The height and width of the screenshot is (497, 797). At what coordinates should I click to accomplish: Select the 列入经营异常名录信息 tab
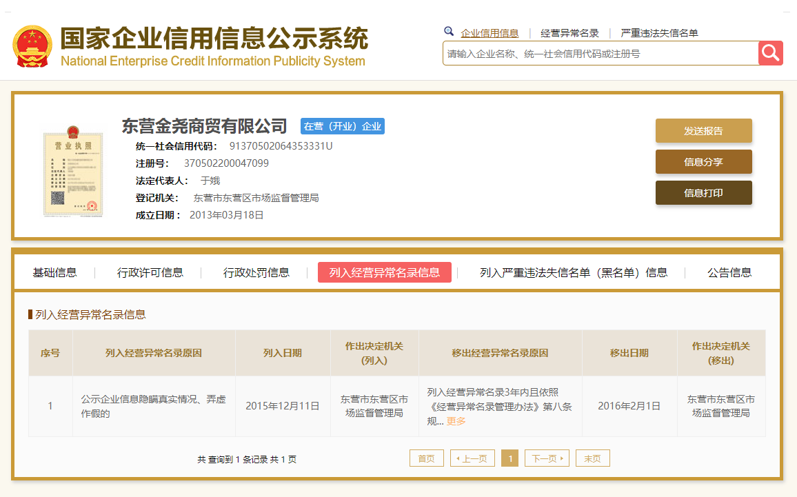(x=384, y=272)
